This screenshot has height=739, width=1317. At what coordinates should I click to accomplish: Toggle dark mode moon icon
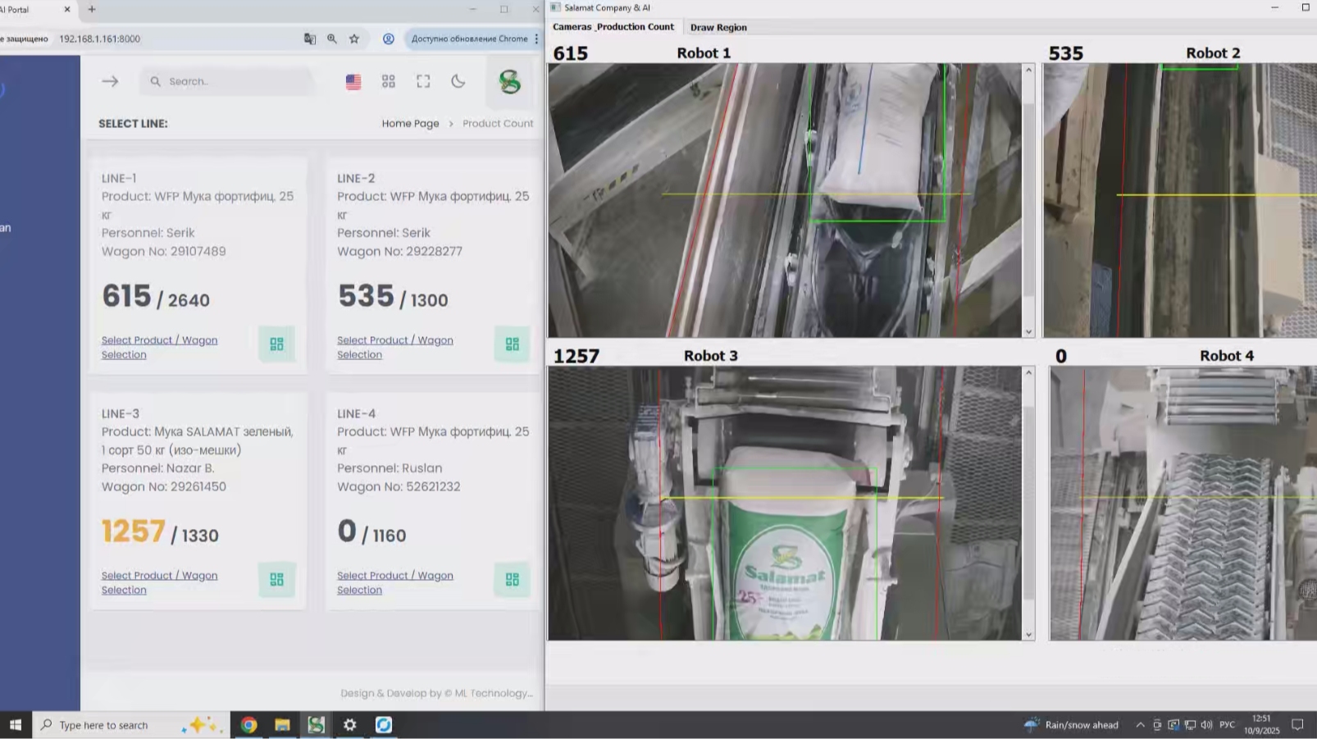[x=458, y=81]
